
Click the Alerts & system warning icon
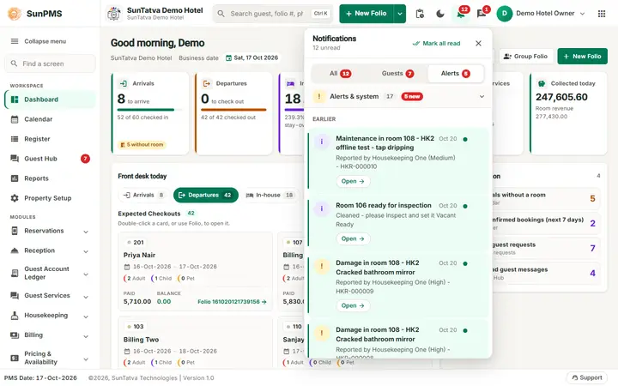tap(319, 96)
